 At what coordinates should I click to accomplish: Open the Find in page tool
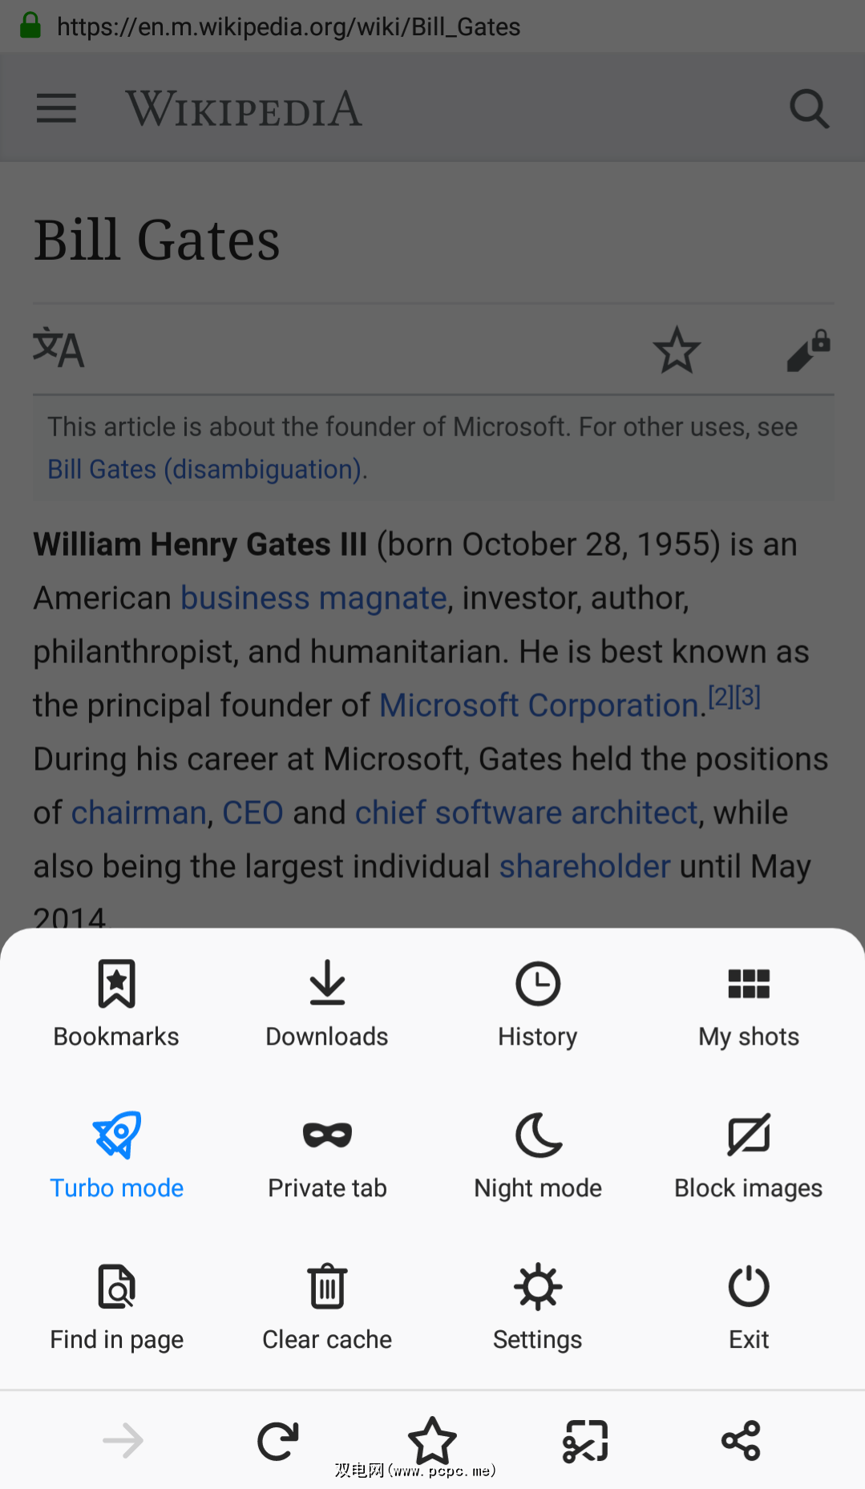tap(116, 1305)
